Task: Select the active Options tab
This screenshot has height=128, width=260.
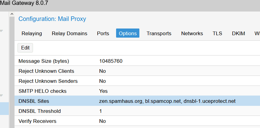Action: click(128, 33)
